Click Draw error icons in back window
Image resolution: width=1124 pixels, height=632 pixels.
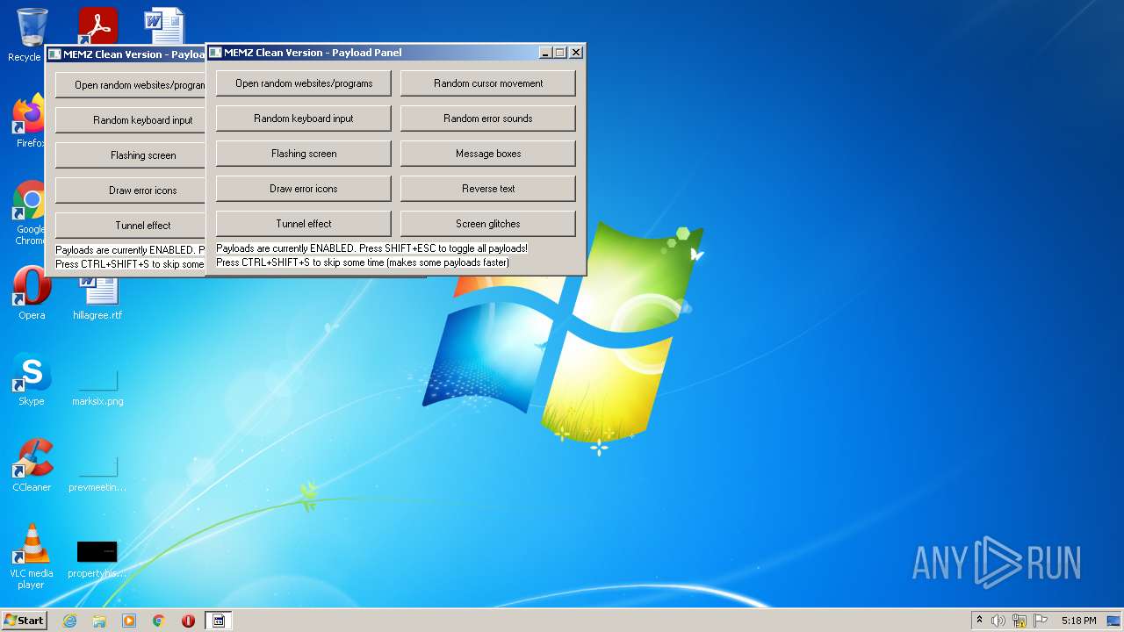[130, 190]
